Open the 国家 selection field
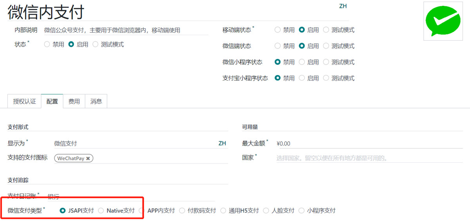The width and height of the screenshot is (470, 221). coord(369,158)
